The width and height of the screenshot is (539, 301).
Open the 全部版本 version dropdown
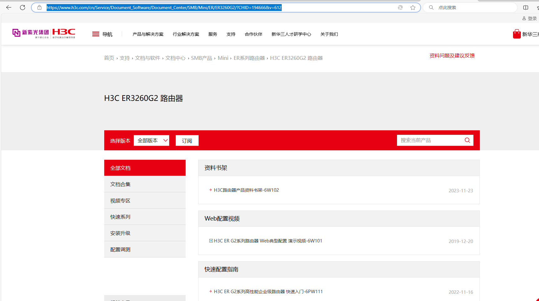[x=151, y=141]
